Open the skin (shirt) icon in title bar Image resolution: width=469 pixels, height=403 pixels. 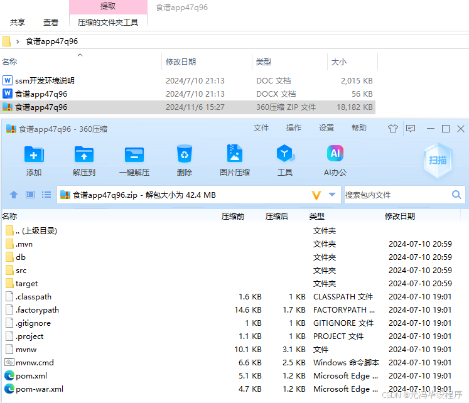(393, 129)
